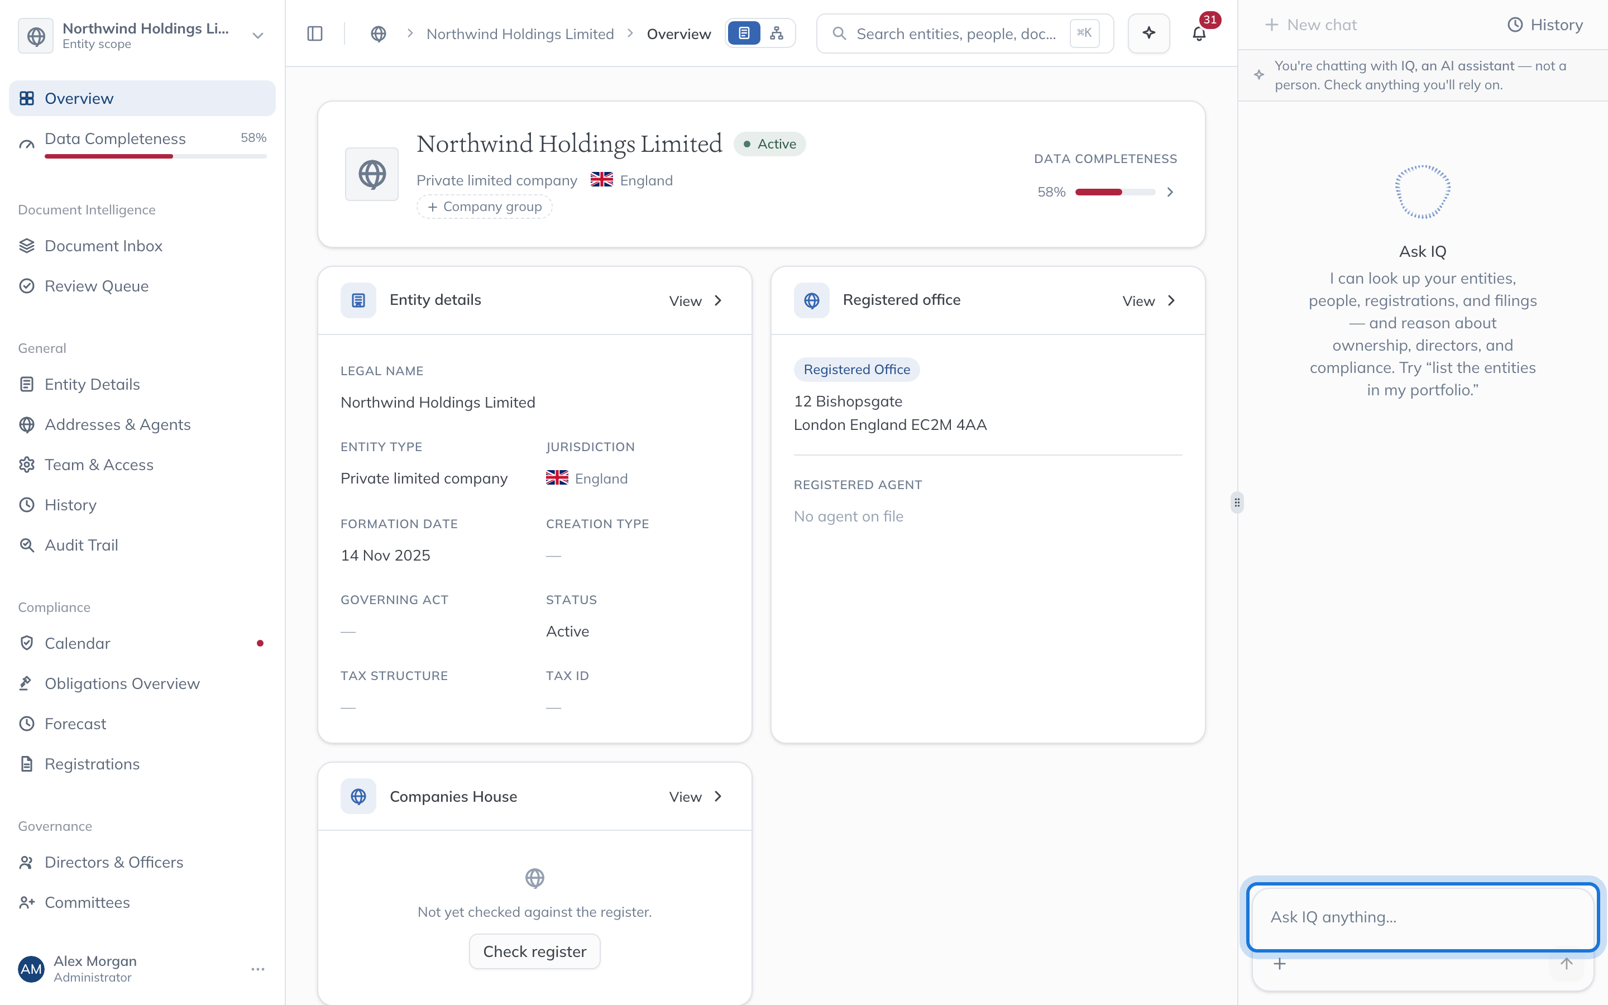
Task: Open View on the Companies House card
Action: tap(696, 797)
